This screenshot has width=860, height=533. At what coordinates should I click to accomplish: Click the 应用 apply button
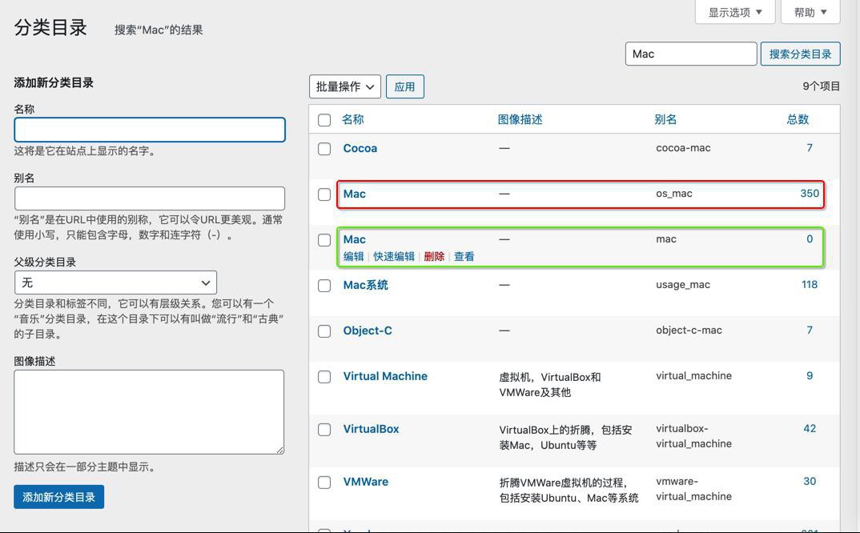tap(404, 86)
